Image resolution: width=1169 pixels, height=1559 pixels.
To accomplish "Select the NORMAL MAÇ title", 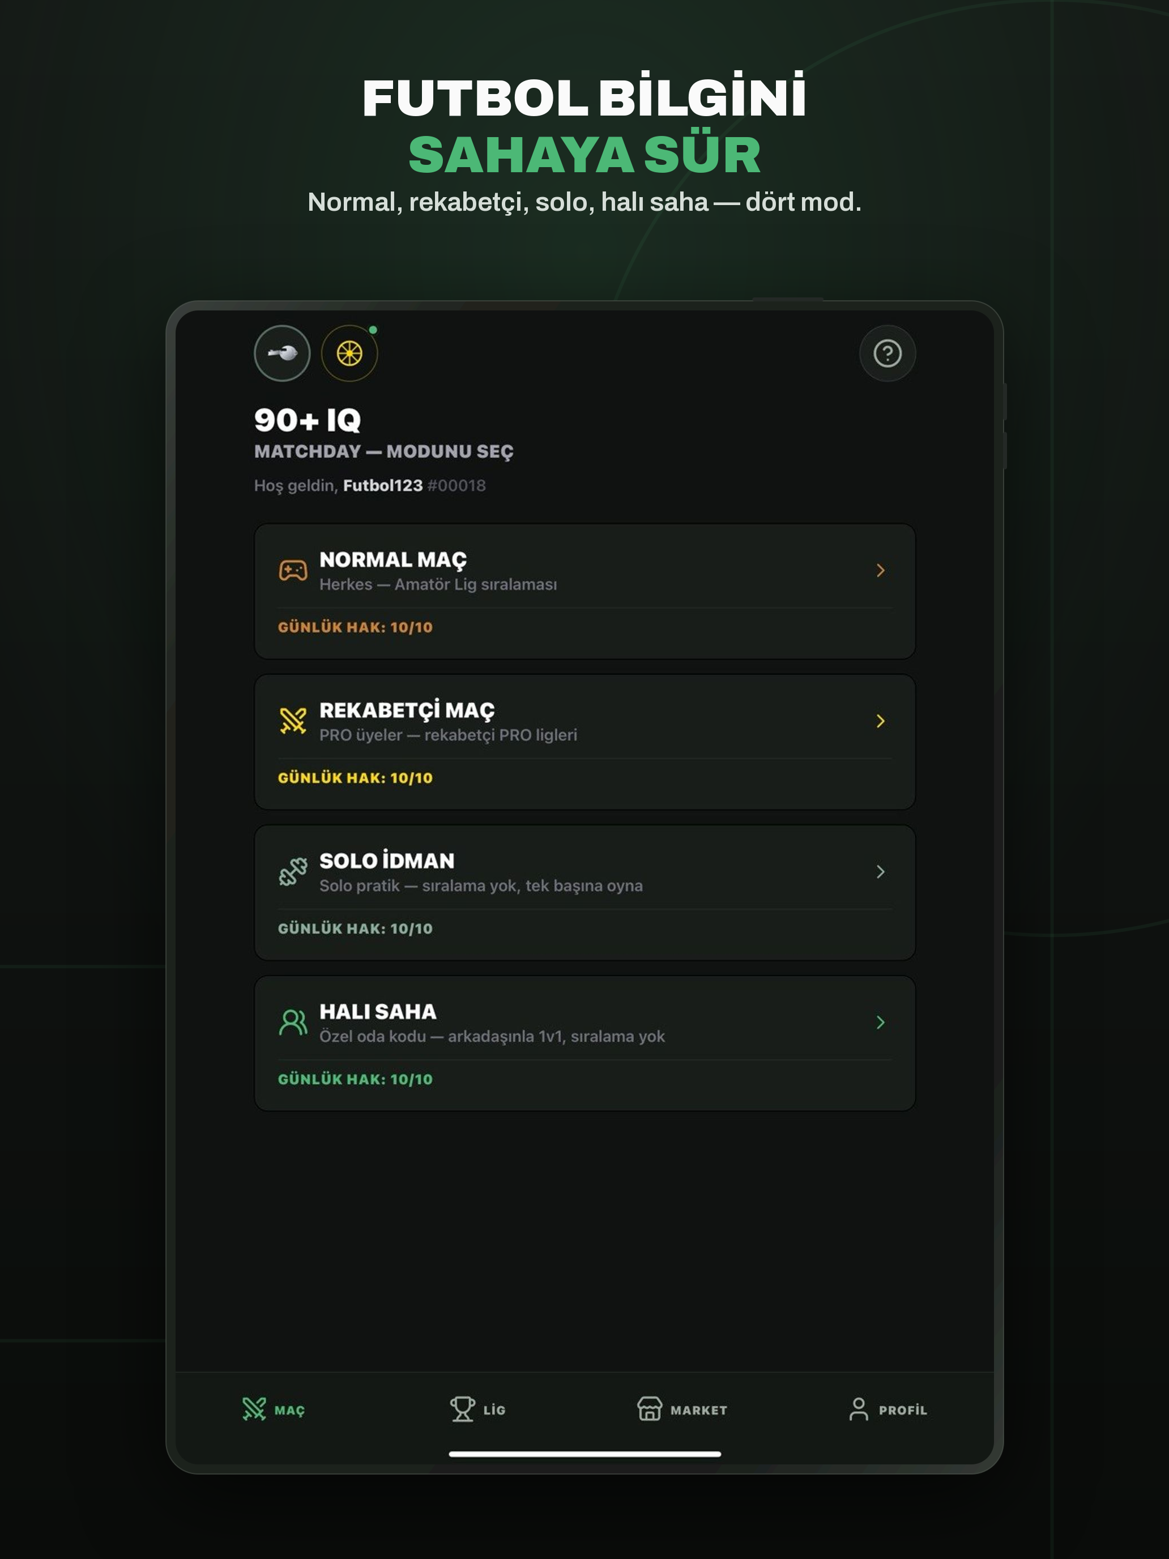I will [393, 560].
